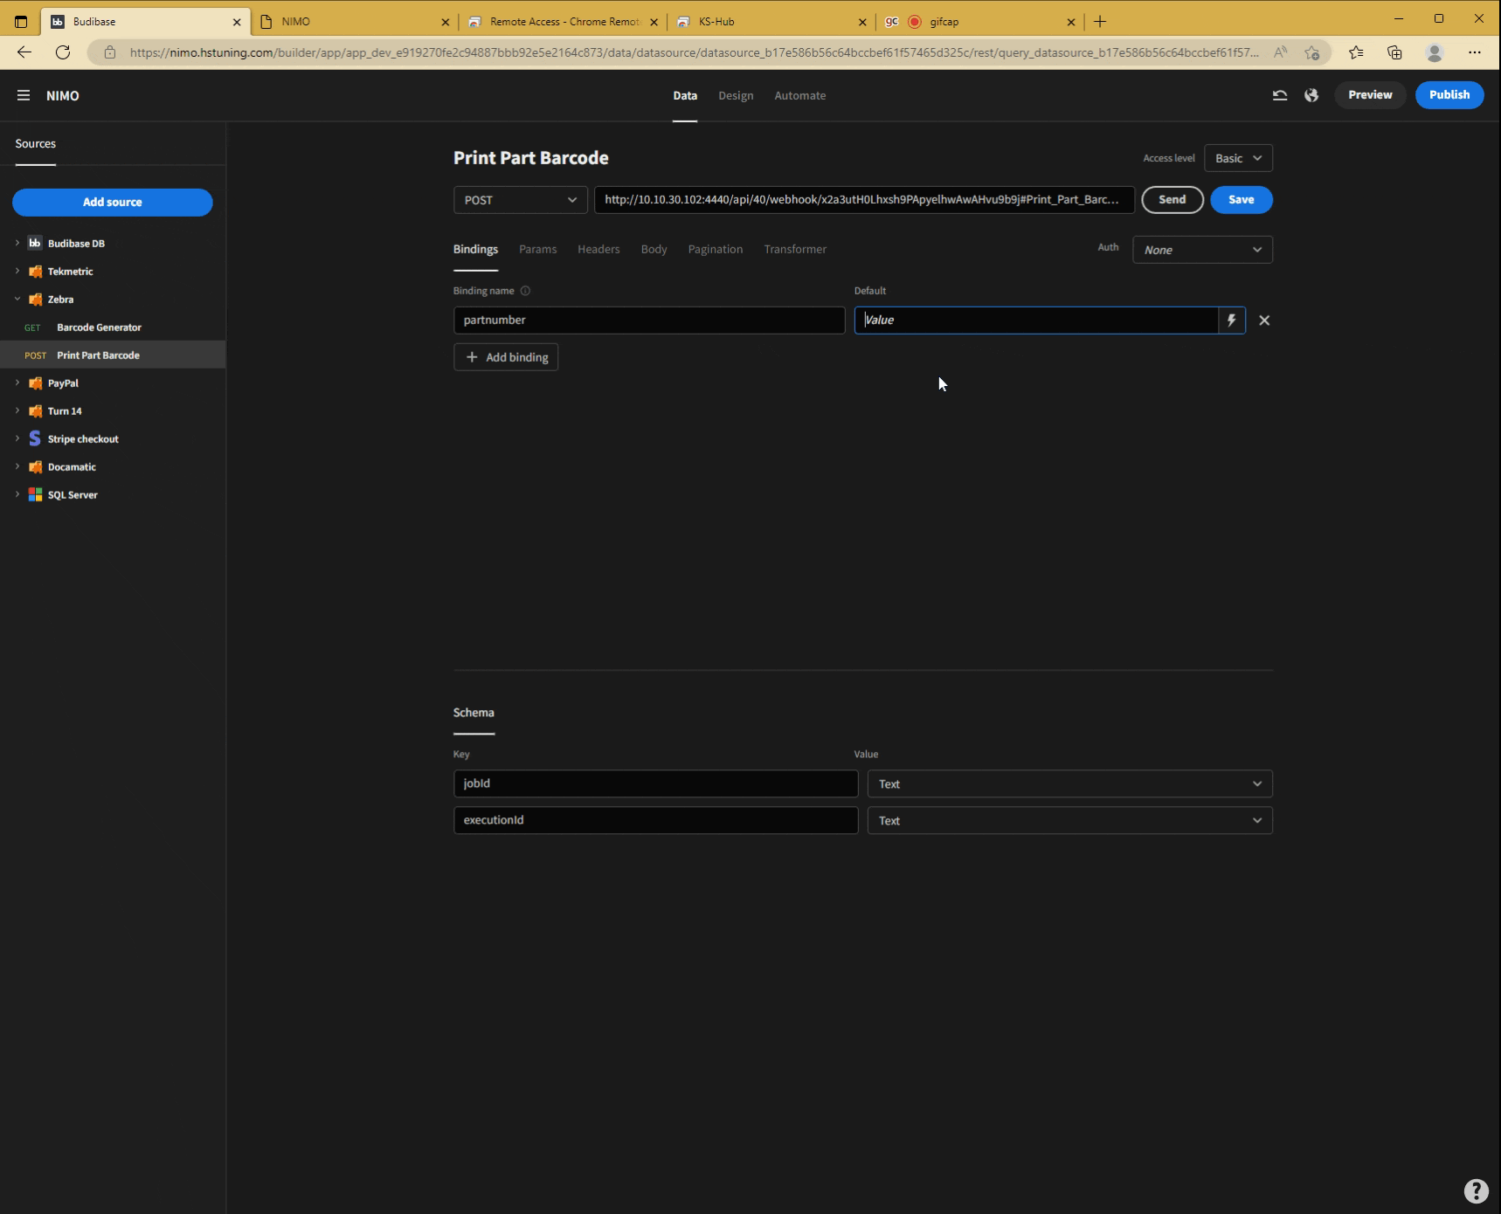The width and height of the screenshot is (1501, 1214).
Task: Publish the NIMO app
Action: pos(1449,94)
